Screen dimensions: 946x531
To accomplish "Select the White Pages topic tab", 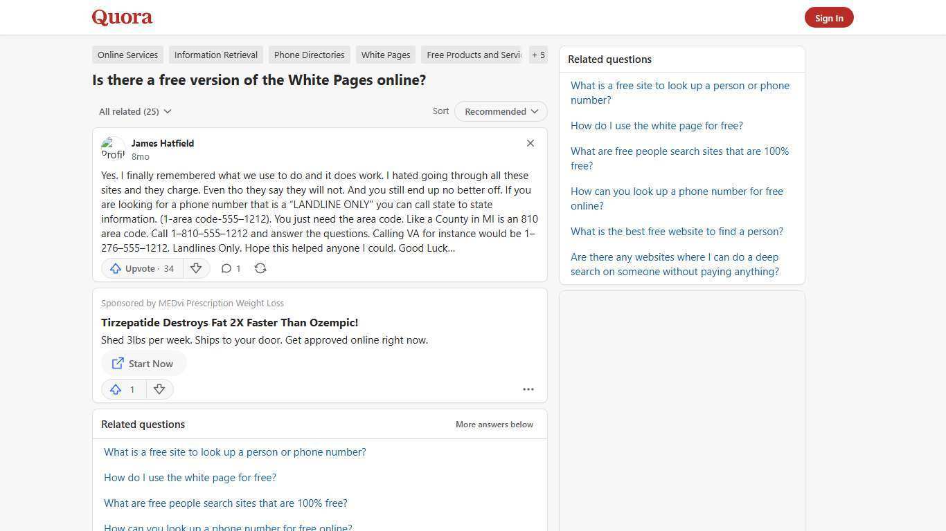I will [385, 55].
